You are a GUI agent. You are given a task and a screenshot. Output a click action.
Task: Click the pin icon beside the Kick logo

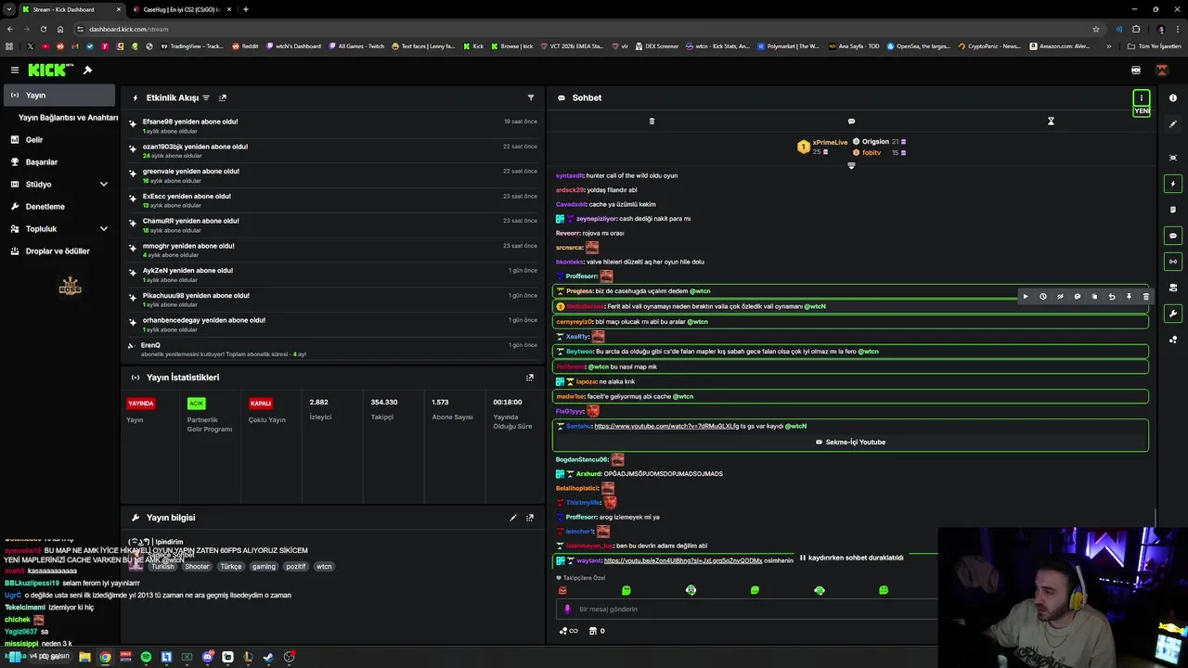click(87, 70)
